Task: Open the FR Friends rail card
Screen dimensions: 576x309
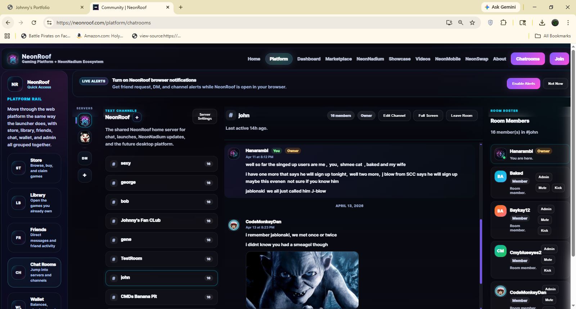Action: 34,237
